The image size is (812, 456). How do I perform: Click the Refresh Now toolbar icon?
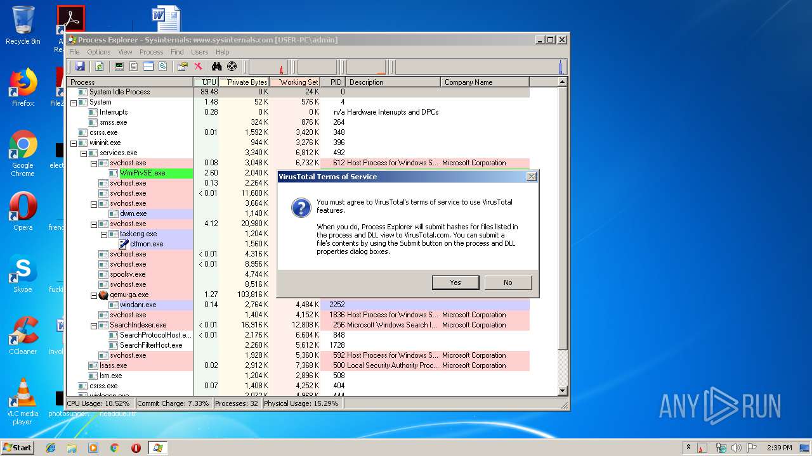pyautogui.click(x=99, y=66)
